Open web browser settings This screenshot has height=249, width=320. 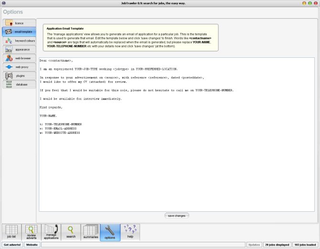[19, 58]
